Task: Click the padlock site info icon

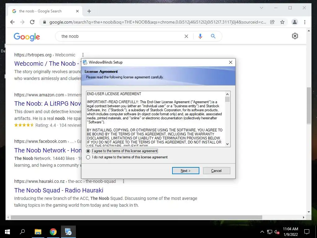Action: coord(45,22)
